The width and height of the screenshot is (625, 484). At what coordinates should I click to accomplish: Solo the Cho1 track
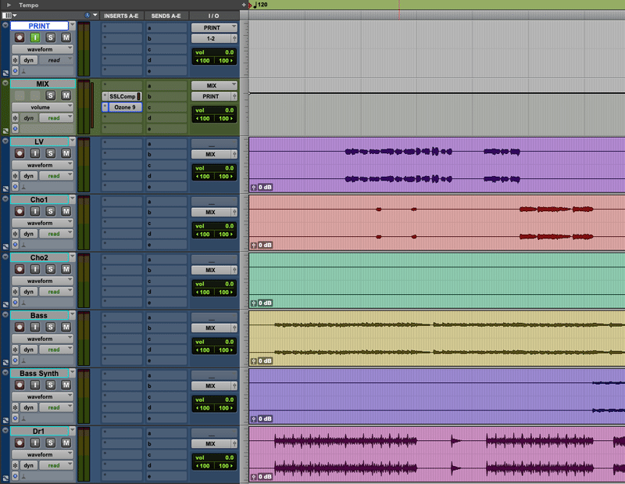(x=50, y=211)
